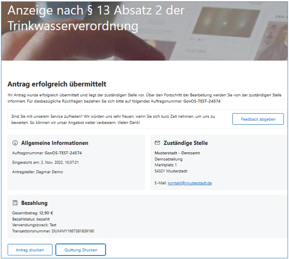The image size is (289, 259).
Task: Click the envelope icon beside Zuständige Stelle
Action: click(x=157, y=143)
